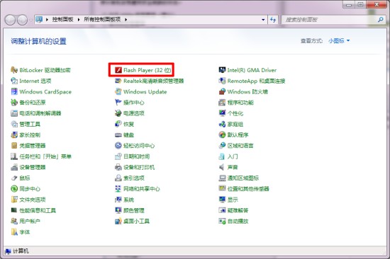Open the 程序和功能 icon
The height and width of the screenshot is (259, 390).
222,103
